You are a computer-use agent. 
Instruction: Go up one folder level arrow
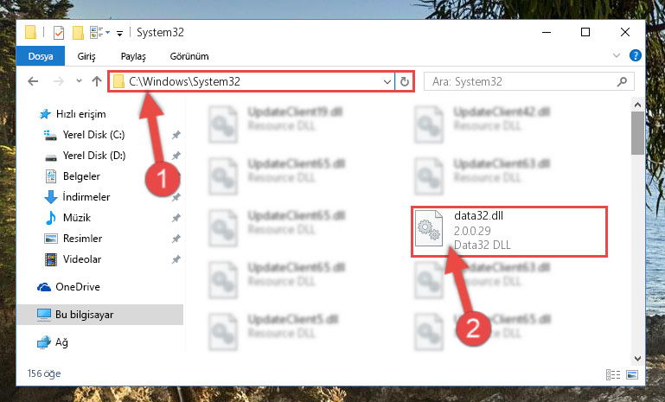[x=97, y=81]
